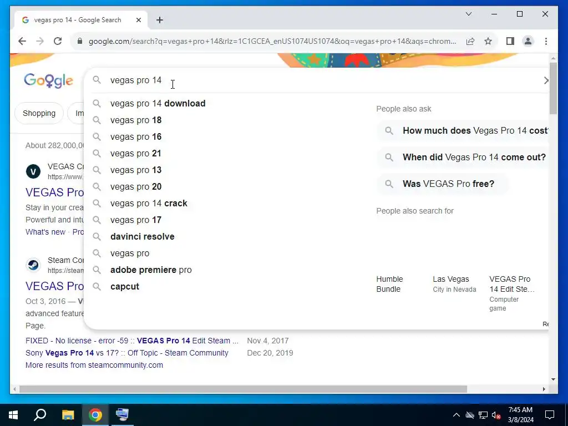
Task: Select the plain vegas pro suggestion
Action: 130,253
